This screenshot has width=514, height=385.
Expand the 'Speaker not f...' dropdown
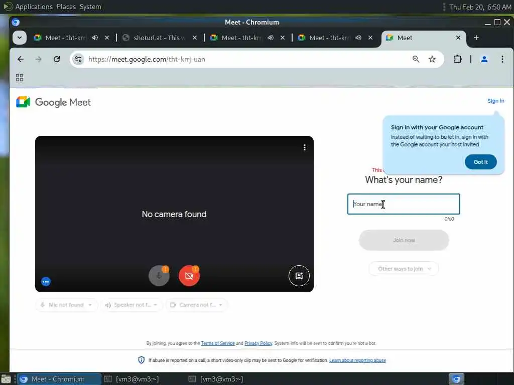[131, 305]
